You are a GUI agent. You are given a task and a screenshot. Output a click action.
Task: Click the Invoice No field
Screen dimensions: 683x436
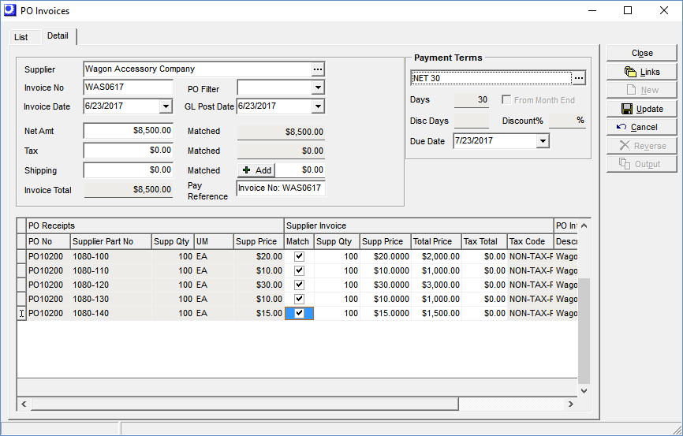128,87
